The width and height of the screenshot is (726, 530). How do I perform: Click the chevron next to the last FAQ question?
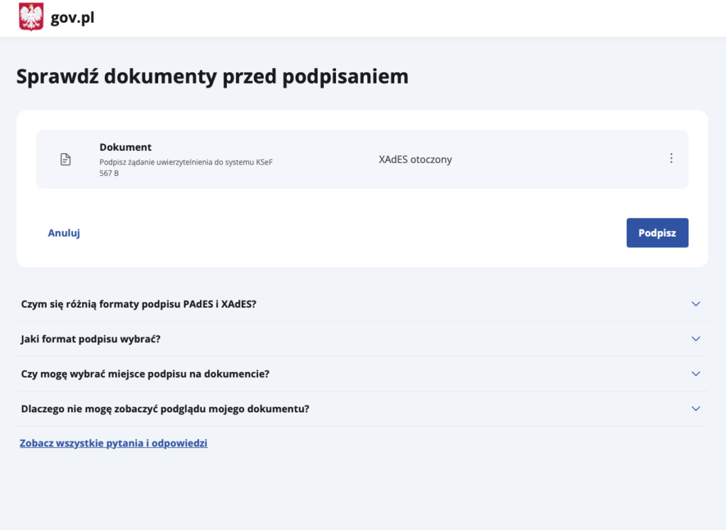click(695, 409)
